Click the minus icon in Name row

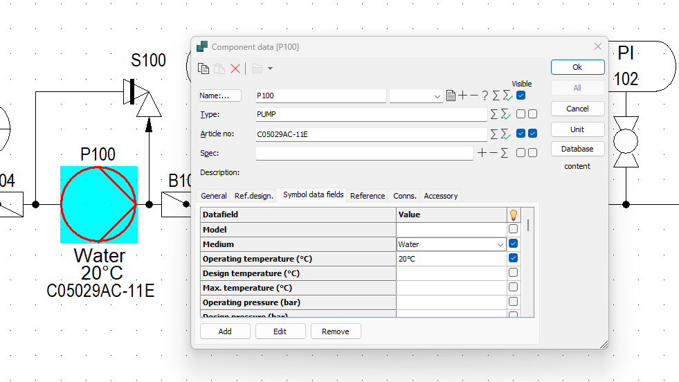[x=473, y=95]
